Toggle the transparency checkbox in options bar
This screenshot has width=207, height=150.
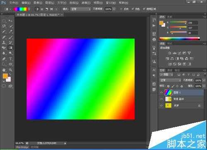tap(144, 9)
